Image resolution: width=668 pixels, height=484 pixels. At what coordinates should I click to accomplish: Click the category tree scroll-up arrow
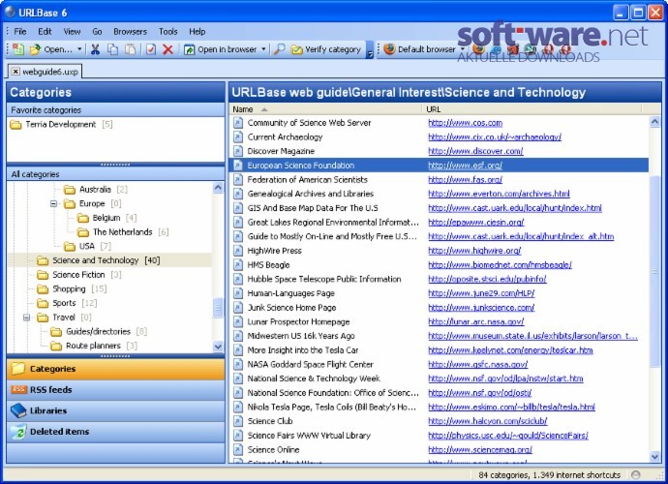[x=218, y=188]
